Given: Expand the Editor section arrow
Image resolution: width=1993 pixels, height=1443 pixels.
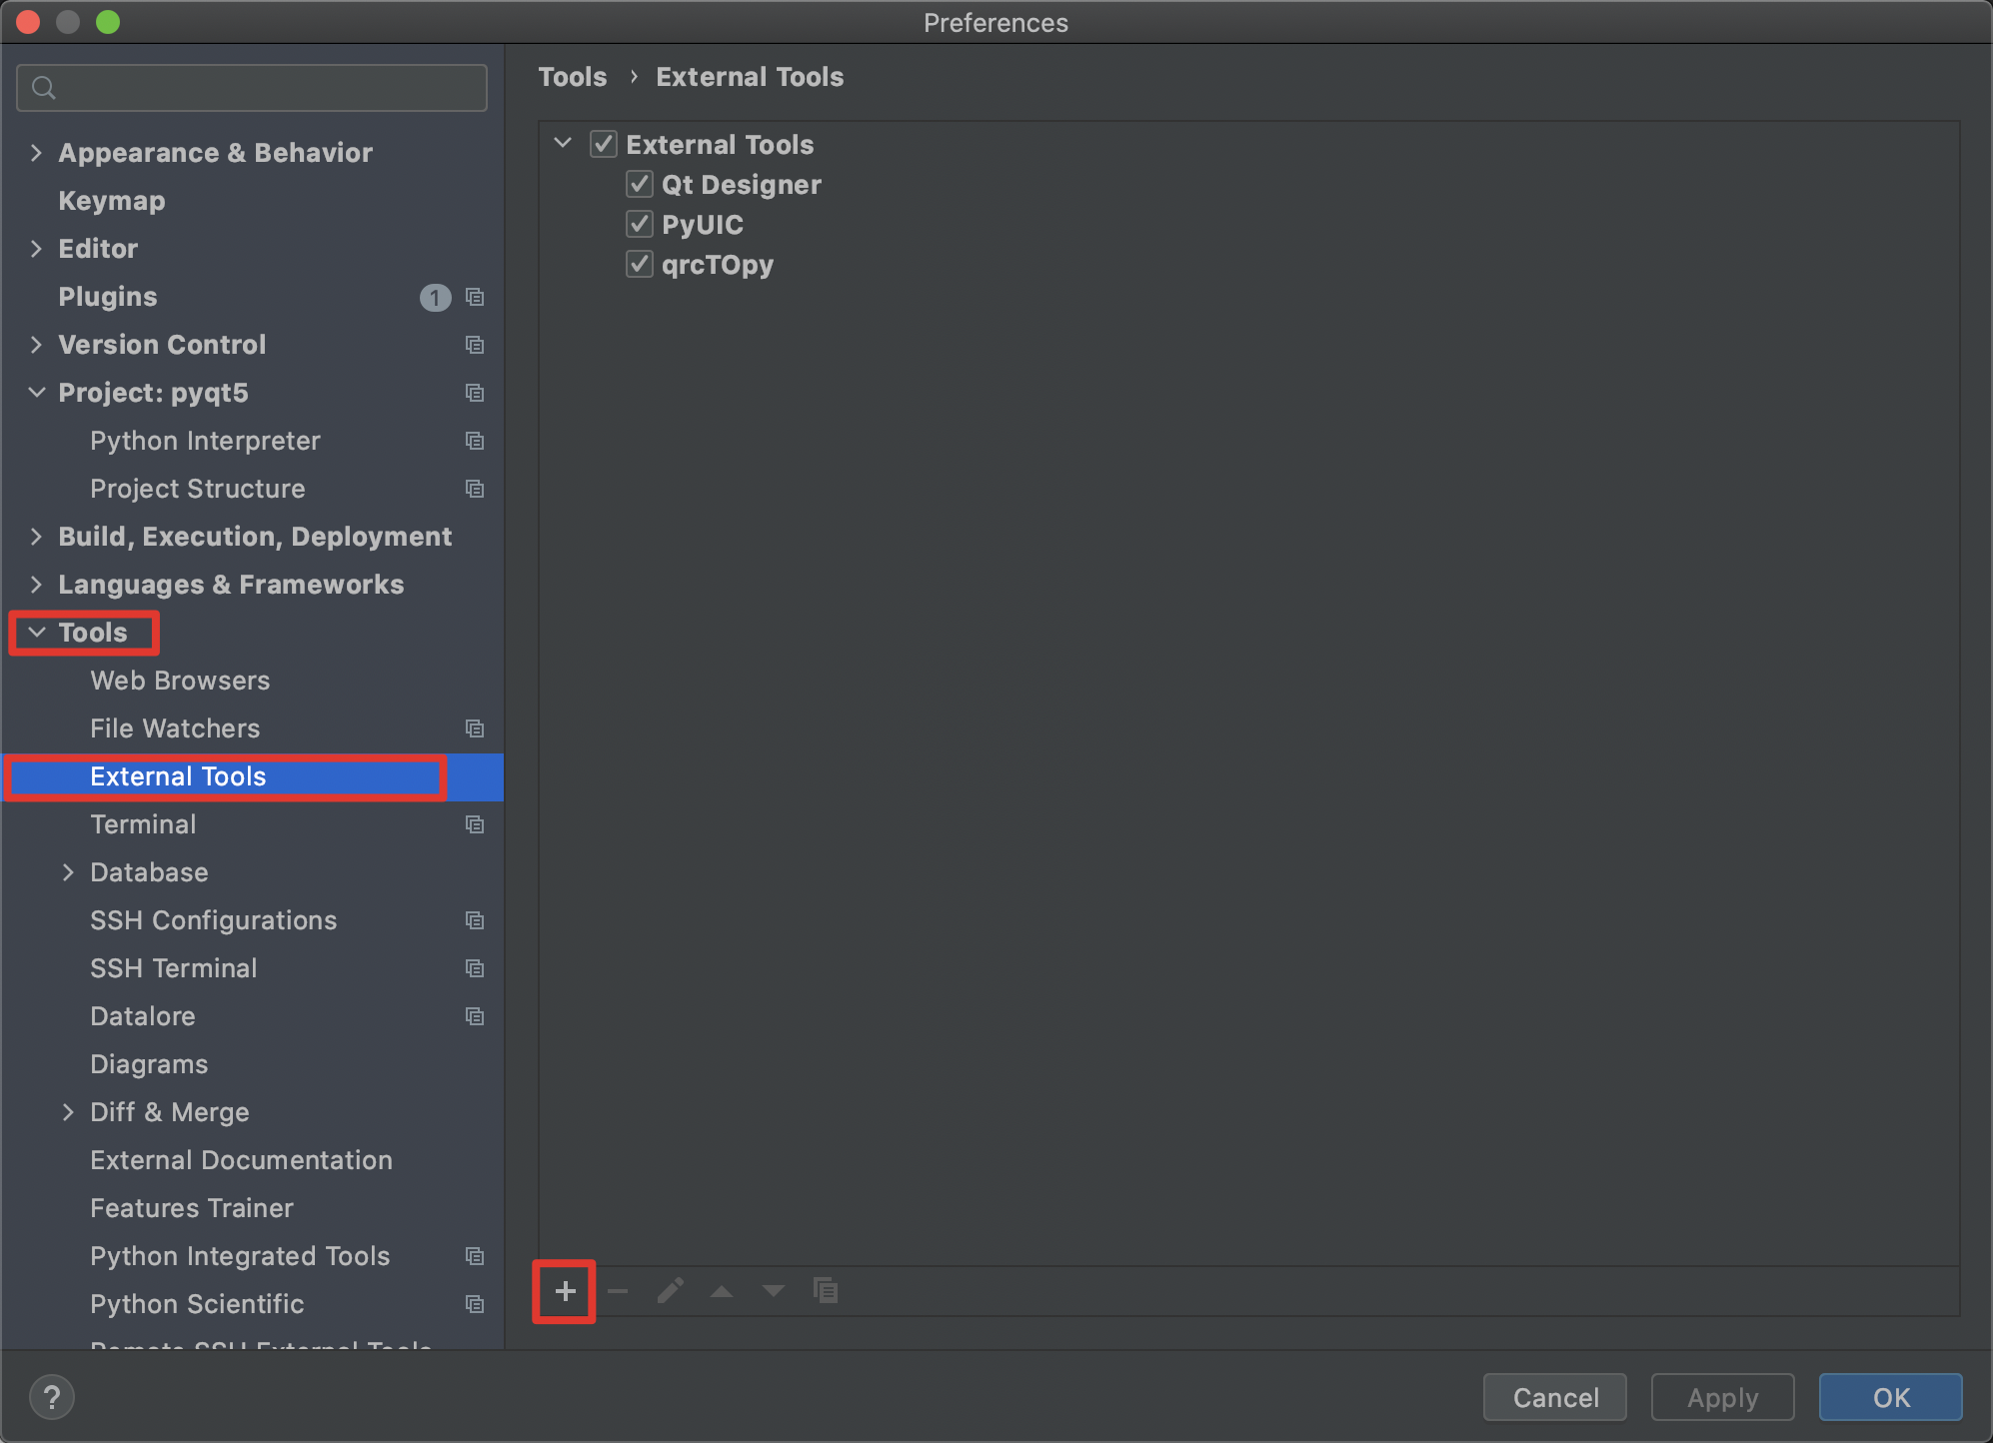Looking at the screenshot, I should tap(36, 249).
